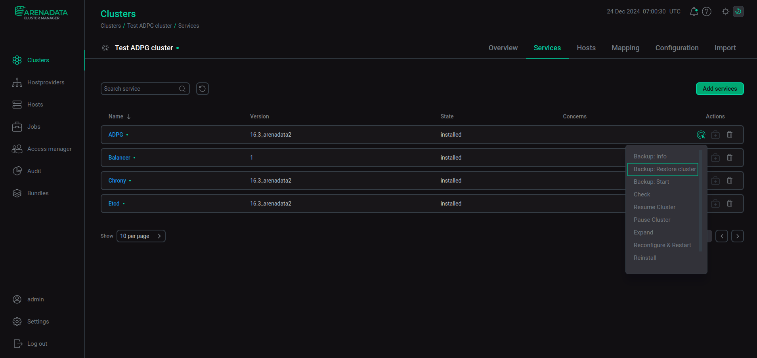Select Reconfigure & Restart action

pos(663,245)
